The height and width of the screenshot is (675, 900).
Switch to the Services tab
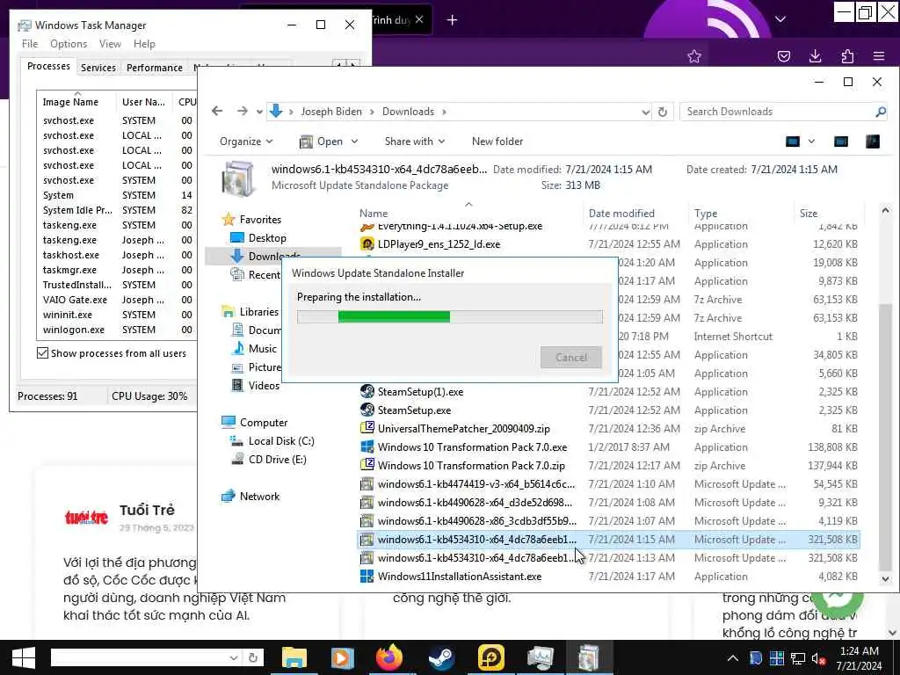(x=98, y=68)
